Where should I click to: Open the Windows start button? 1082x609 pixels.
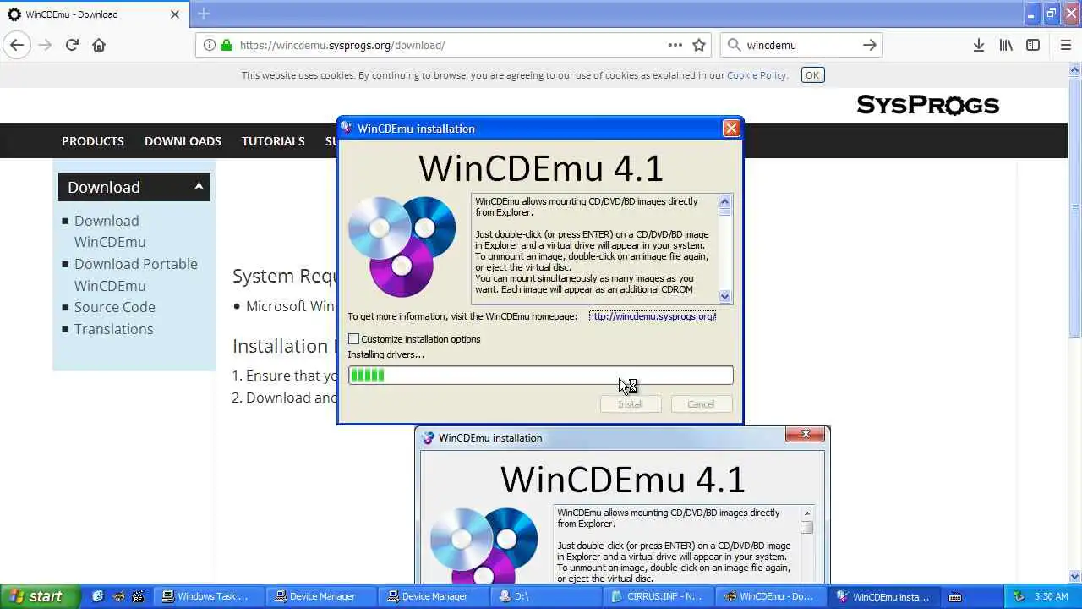(x=40, y=596)
